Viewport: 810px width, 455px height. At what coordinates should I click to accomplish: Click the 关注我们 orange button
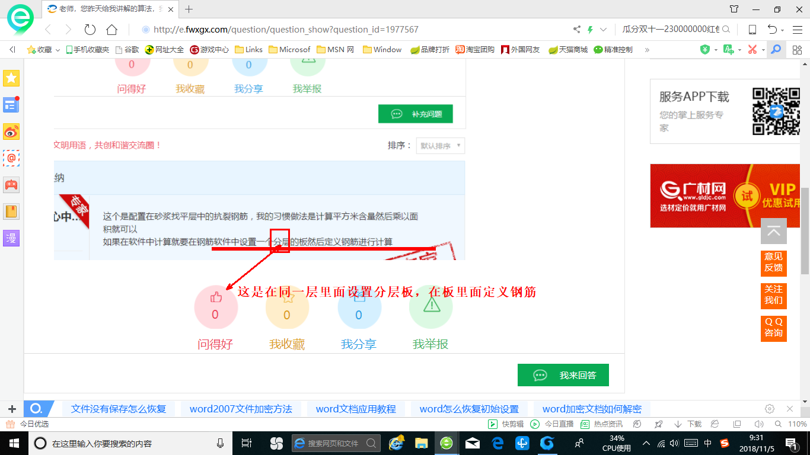tap(773, 295)
